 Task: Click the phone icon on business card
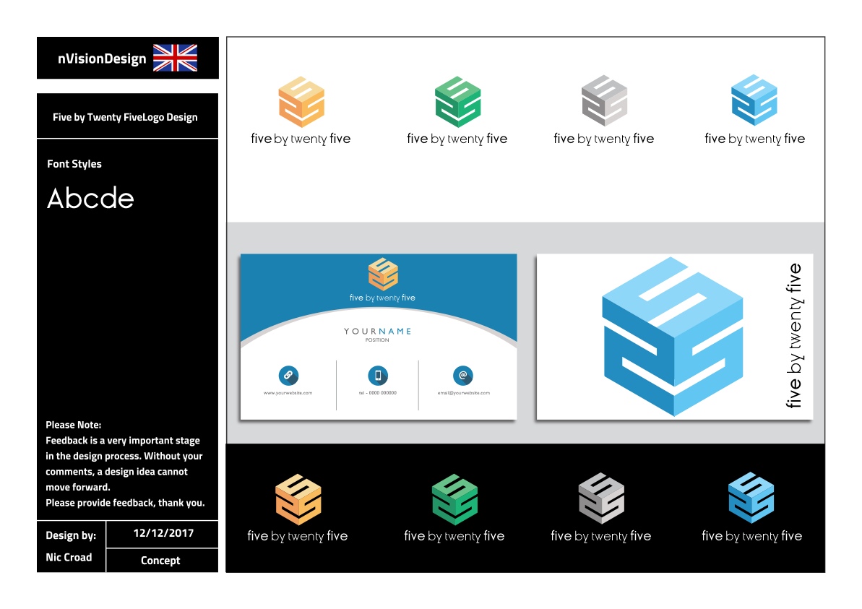click(x=378, y=376)
